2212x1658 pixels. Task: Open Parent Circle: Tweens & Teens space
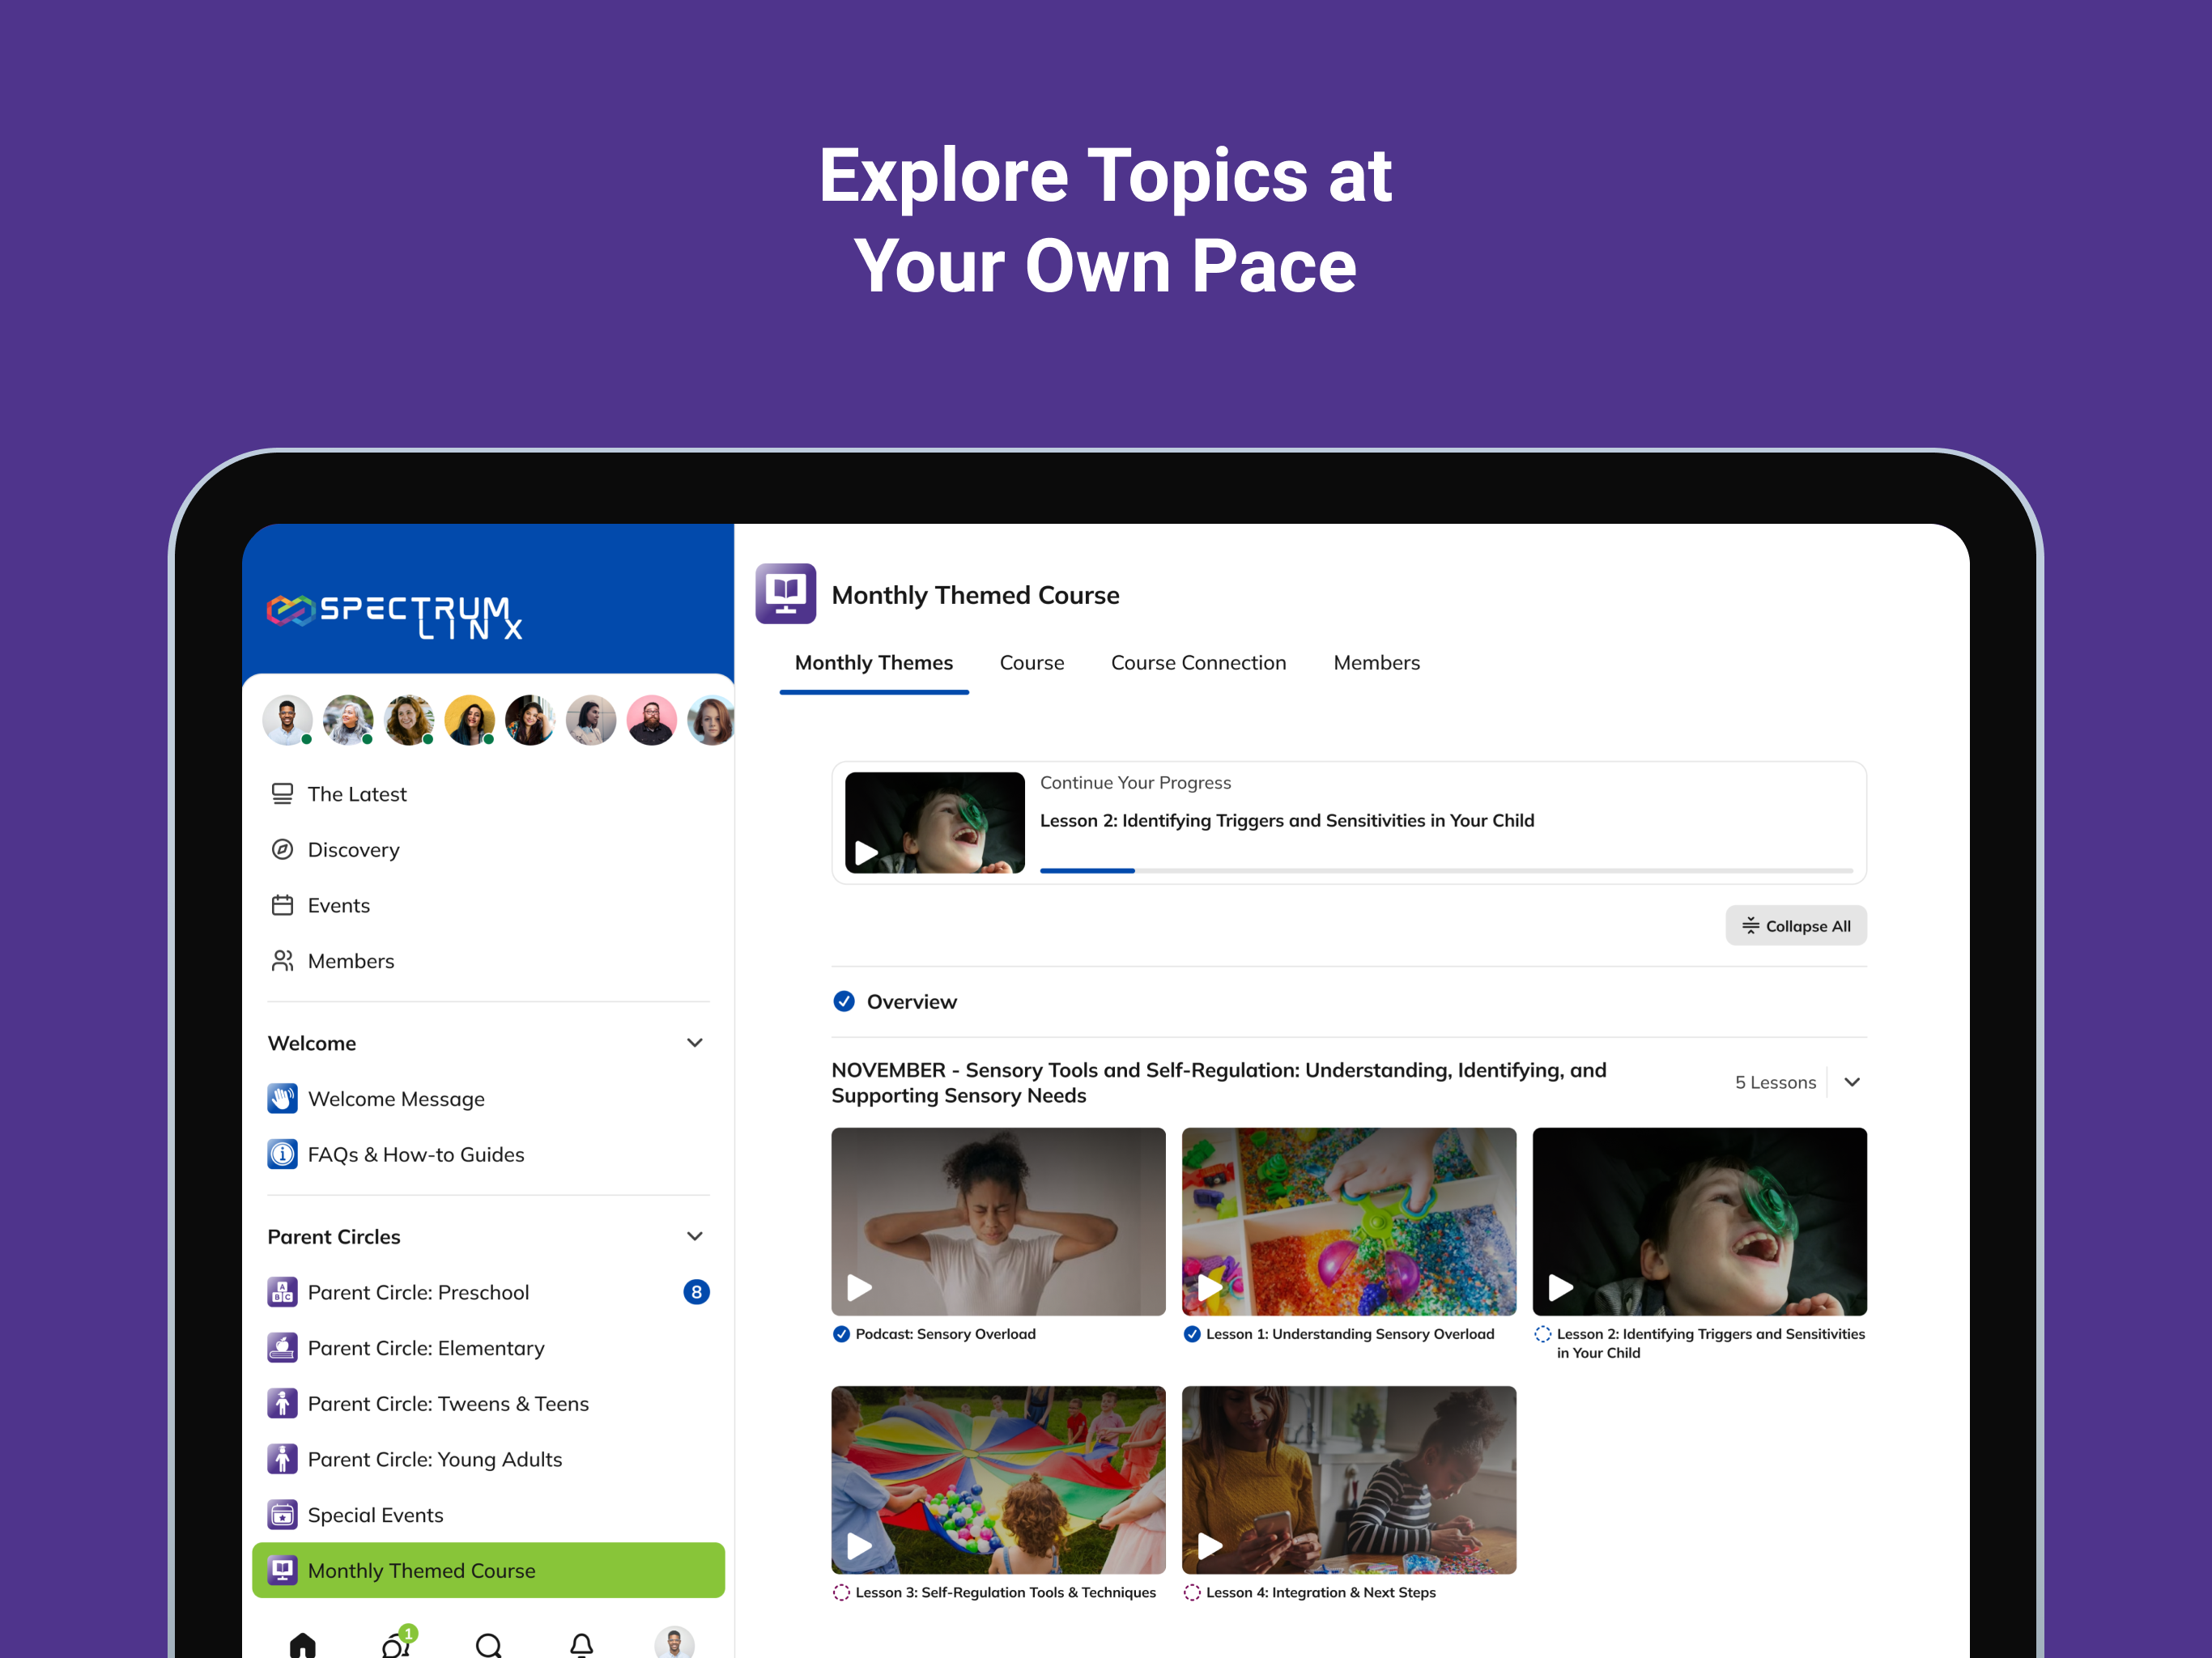448,1403
